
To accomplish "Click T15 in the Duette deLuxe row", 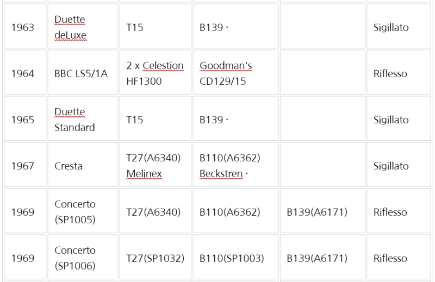I will pos(135,27).
